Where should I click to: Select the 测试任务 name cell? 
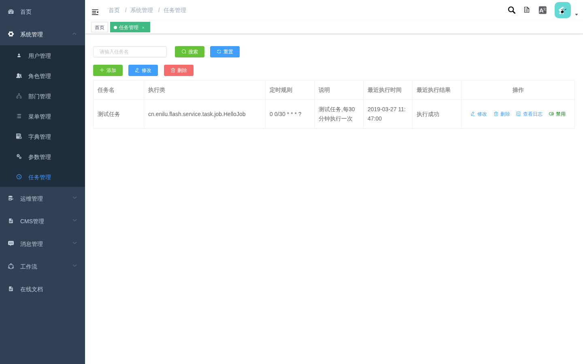point(119,114)
